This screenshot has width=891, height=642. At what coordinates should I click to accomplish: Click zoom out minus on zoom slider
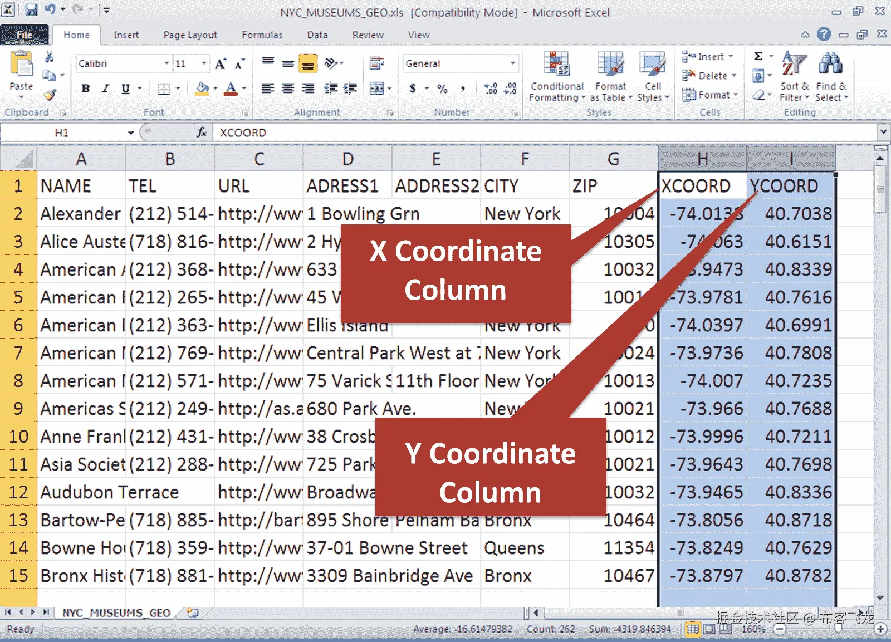[x=780, y=629]
